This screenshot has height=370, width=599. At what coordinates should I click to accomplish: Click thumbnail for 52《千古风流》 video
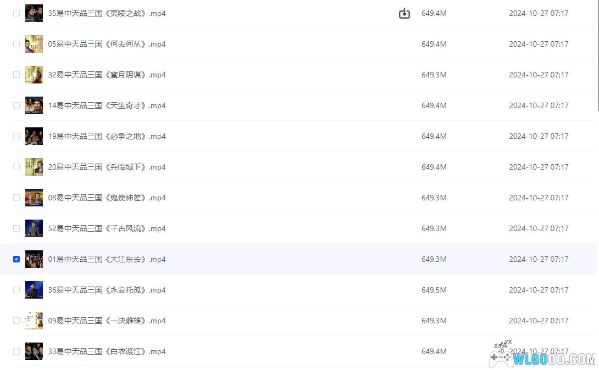[34, 228]
